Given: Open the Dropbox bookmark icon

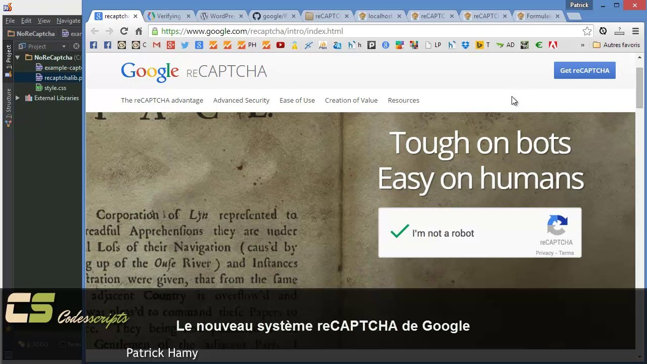Looking at the screenshot, I should (466, 45).
